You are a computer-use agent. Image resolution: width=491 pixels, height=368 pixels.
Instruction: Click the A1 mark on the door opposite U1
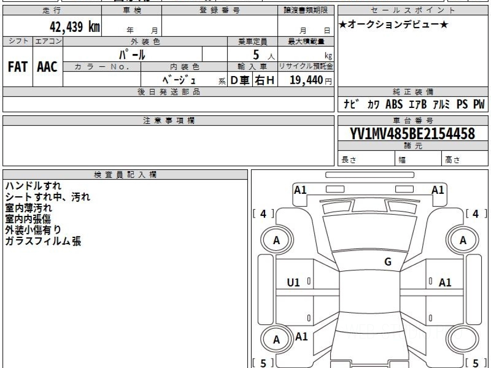click(445, 282)
